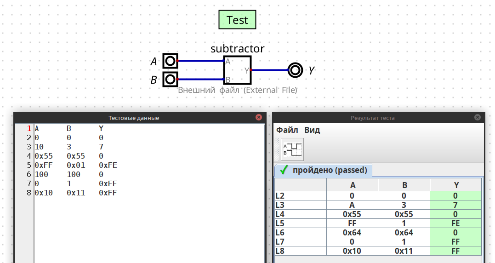This screenshot has width=495, height=263.
Task: Open the Файл menu
Action: [x=287, y=130]
